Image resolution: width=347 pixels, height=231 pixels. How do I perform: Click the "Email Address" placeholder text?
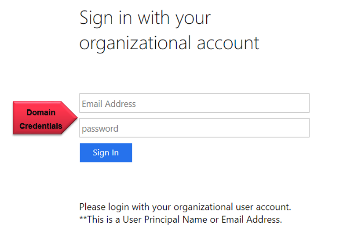coord(109,104)
